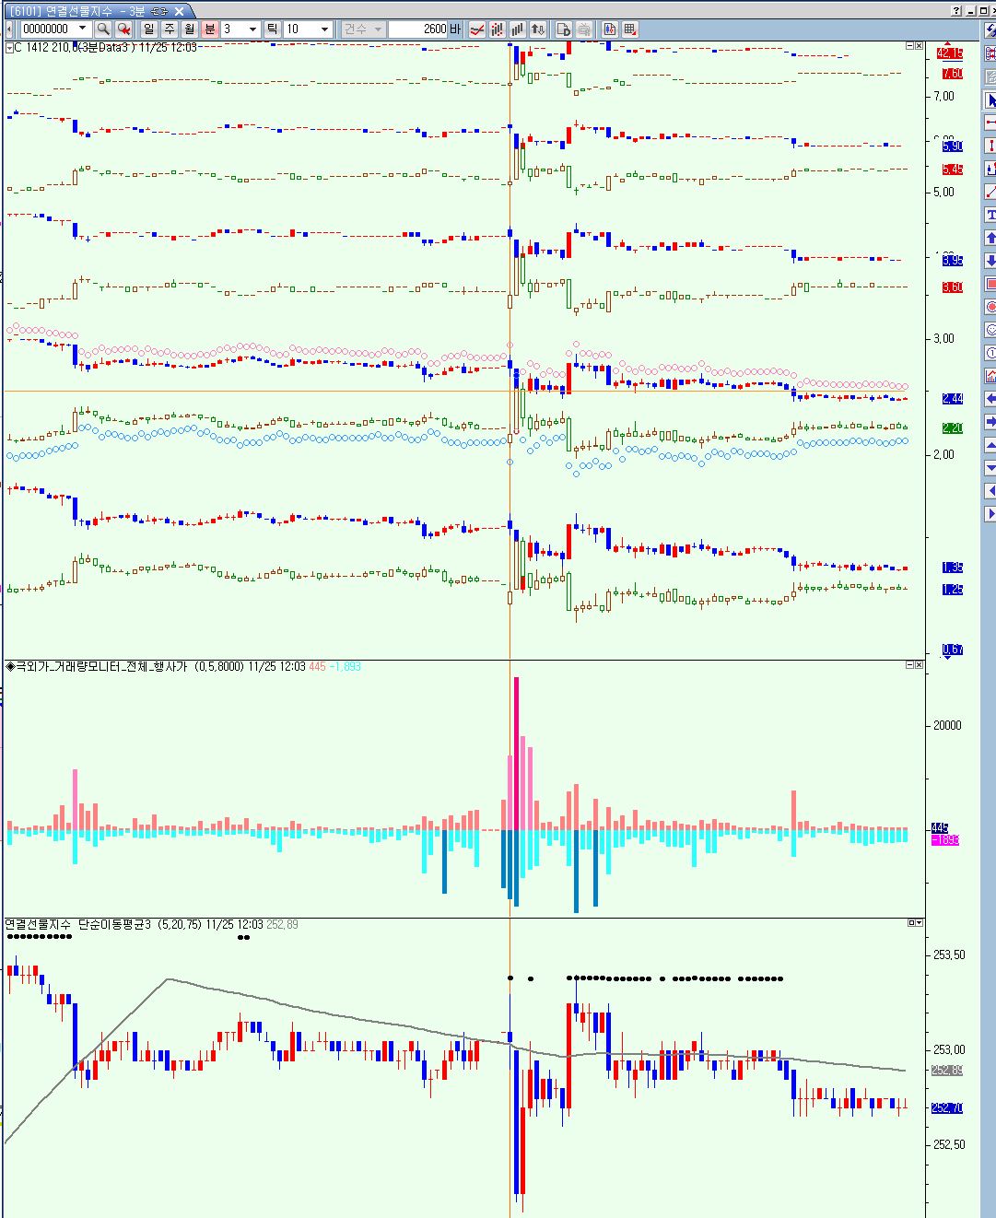Select the text 'T' drawing tool
Image resolution: width=996 pixels, height=1218 pixels.
click(x=990, y=215)
